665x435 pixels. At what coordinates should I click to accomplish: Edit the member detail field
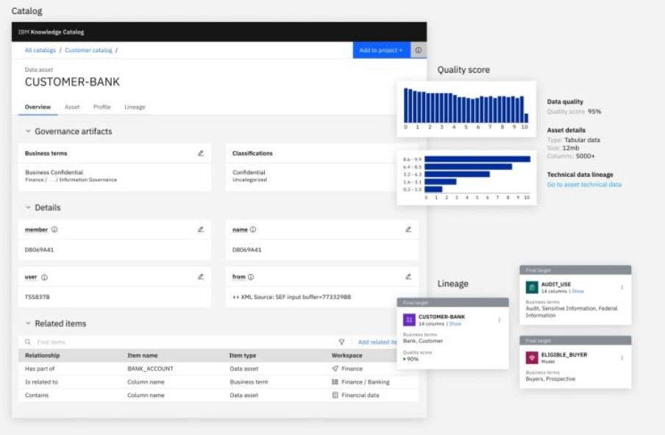(x=201, y=229)
